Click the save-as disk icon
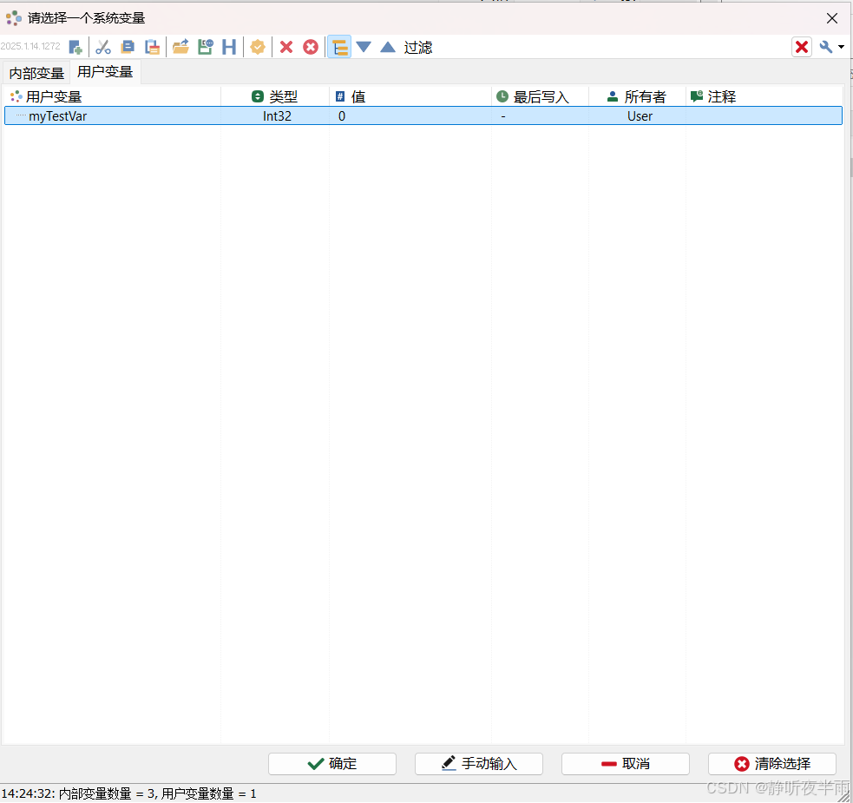 point(206,48)
